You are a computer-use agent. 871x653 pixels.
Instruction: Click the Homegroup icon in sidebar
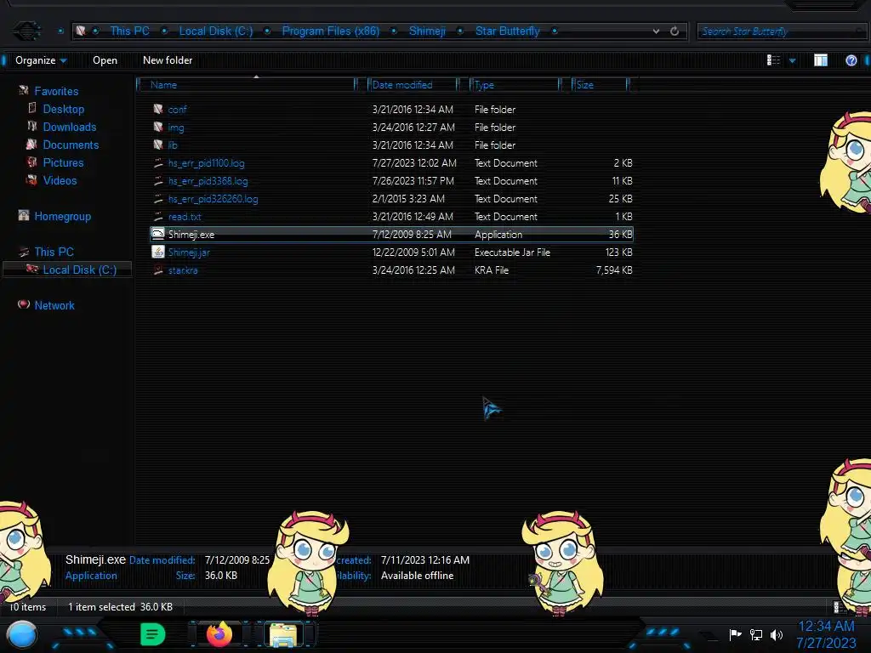point(23,215)
